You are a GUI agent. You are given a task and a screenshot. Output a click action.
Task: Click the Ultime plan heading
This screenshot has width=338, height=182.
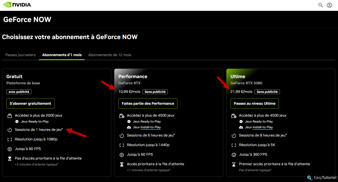point(238,77)
